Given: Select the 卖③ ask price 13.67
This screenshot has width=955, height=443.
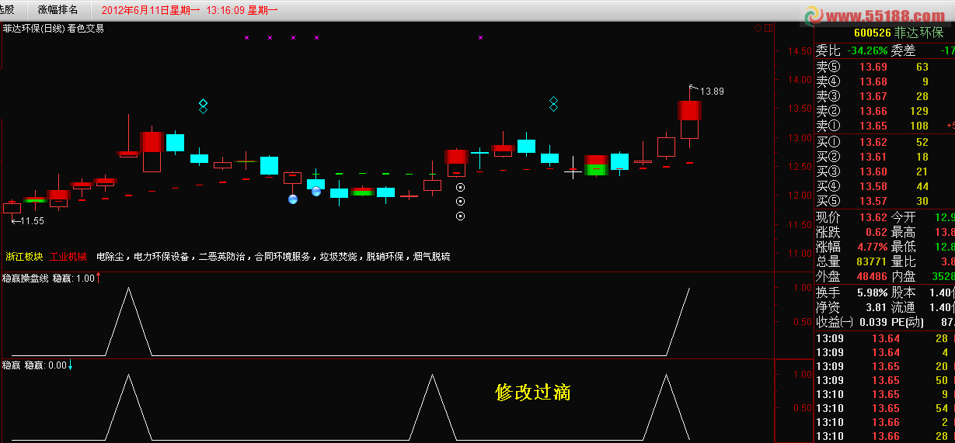Looking at the screenshot, I should [873, 96].
